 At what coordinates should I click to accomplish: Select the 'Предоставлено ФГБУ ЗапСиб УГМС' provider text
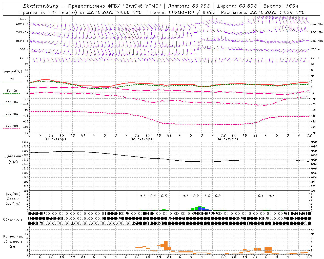click(115, 6)
